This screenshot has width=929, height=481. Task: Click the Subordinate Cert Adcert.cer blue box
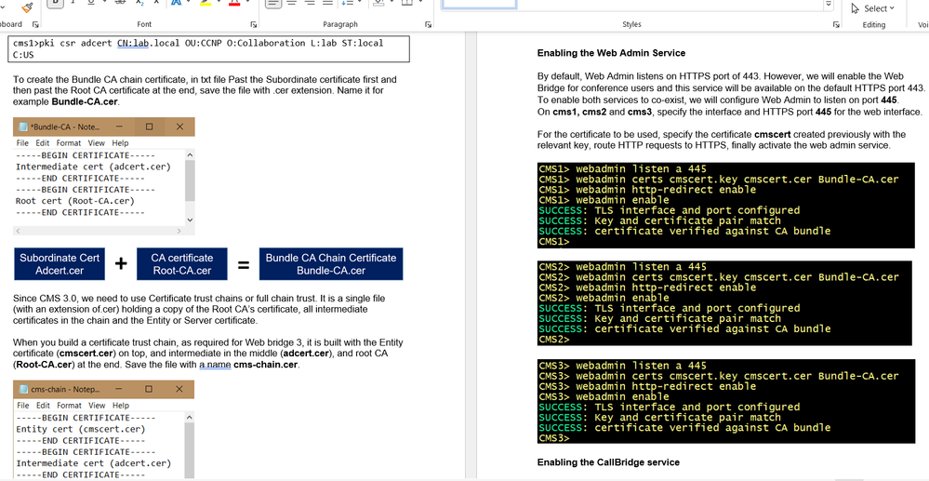[60, 264]
